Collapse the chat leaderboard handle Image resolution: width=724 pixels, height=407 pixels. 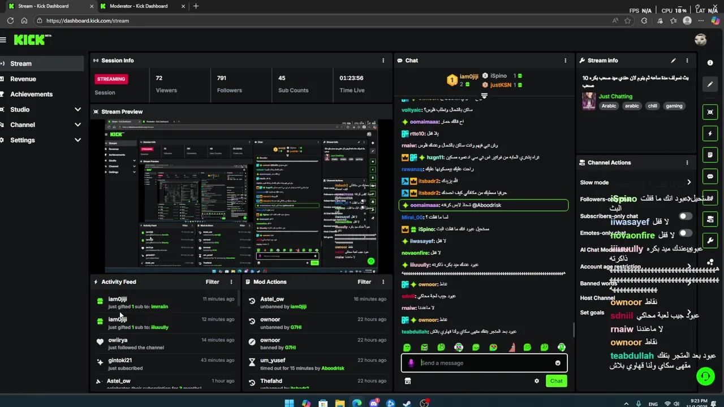484,96
